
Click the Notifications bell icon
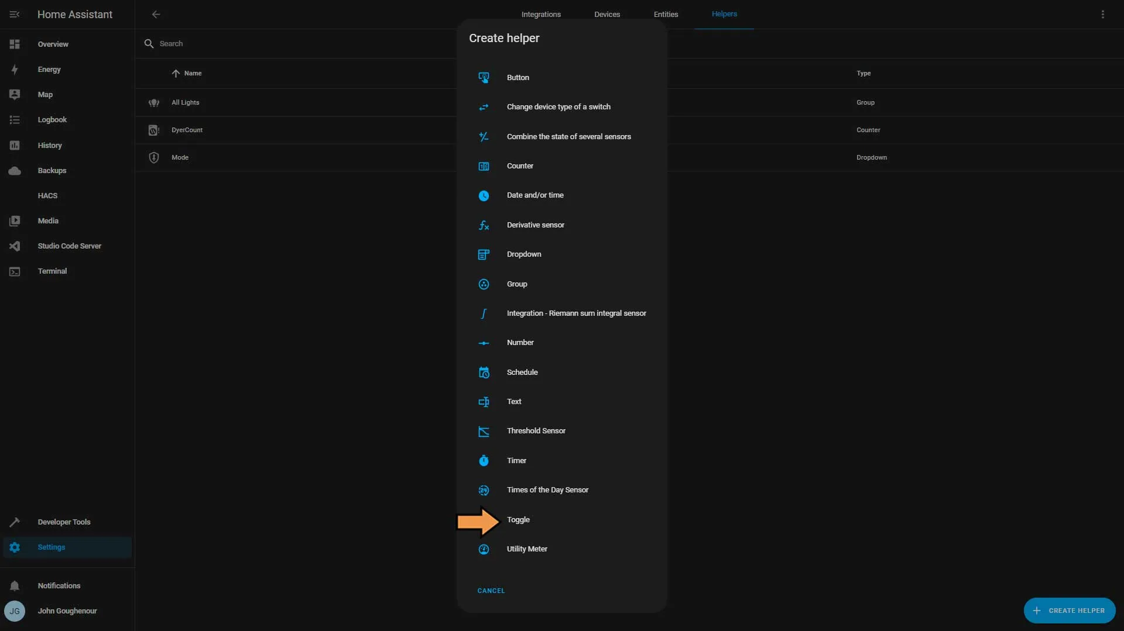click(15, 586)
